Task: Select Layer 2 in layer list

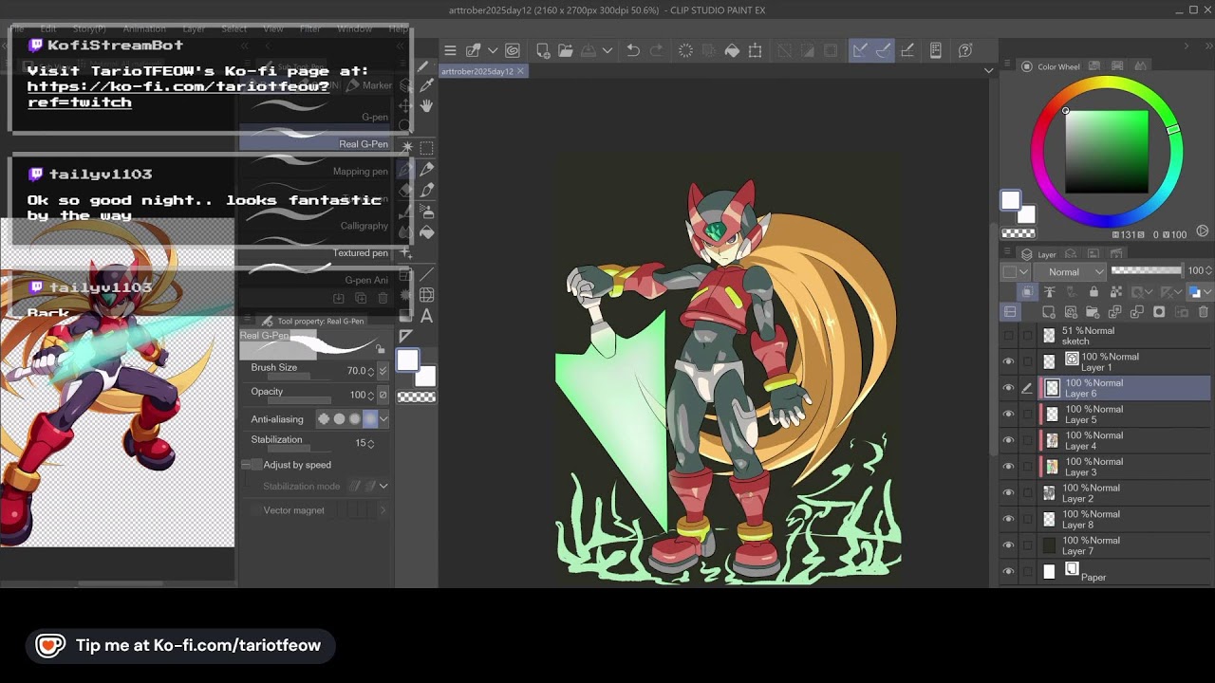Action: (x=1126, y=493)
